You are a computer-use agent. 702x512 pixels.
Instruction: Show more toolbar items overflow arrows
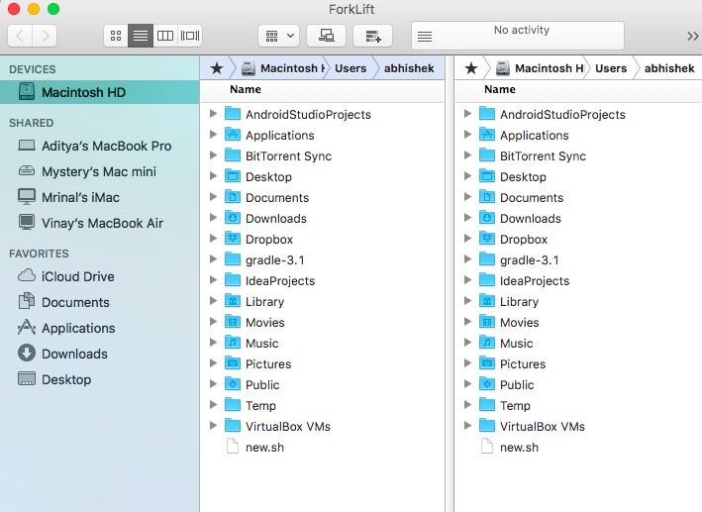coord(693,36)
